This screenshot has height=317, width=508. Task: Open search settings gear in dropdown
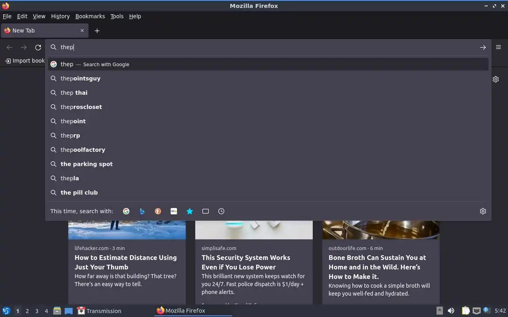[x=483, y=211]
